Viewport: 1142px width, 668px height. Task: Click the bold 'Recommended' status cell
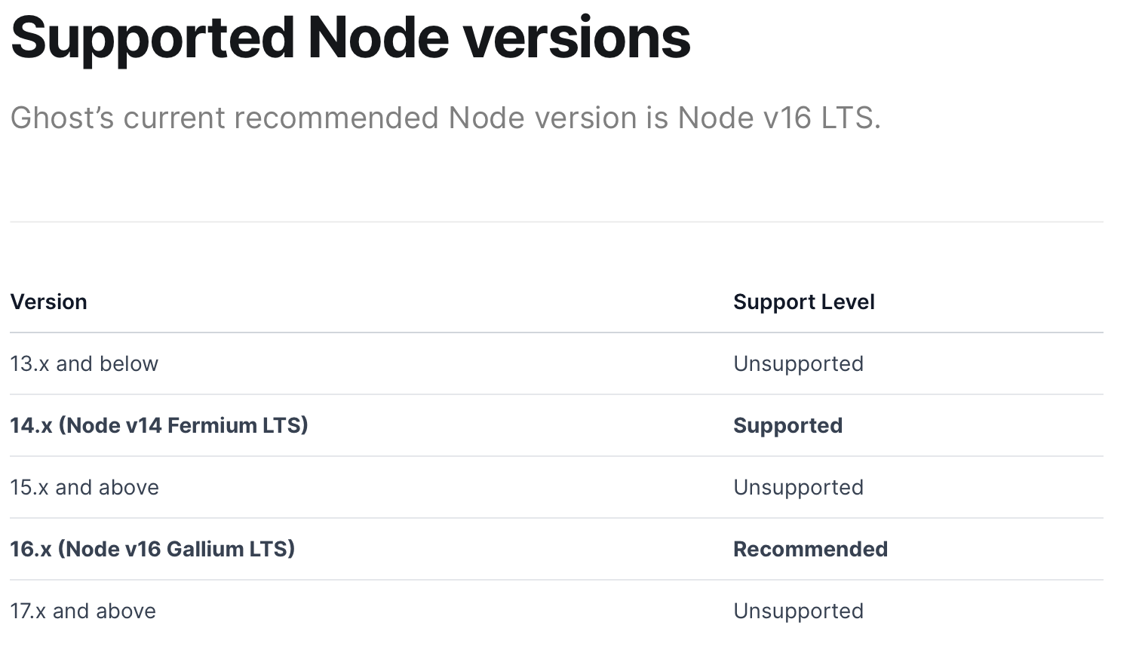pos(811,549)
